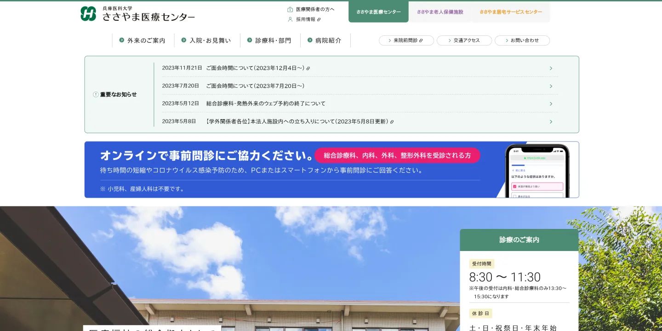Click the green arrow icon beside 入院・お見舞い
The height and width of the screenshot is (331, 662).
184,40
